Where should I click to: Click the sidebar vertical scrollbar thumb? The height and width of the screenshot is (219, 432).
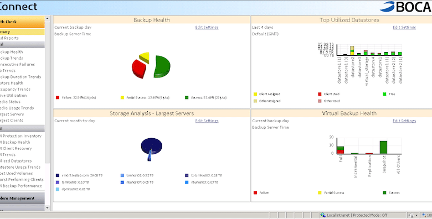[48, 92]
